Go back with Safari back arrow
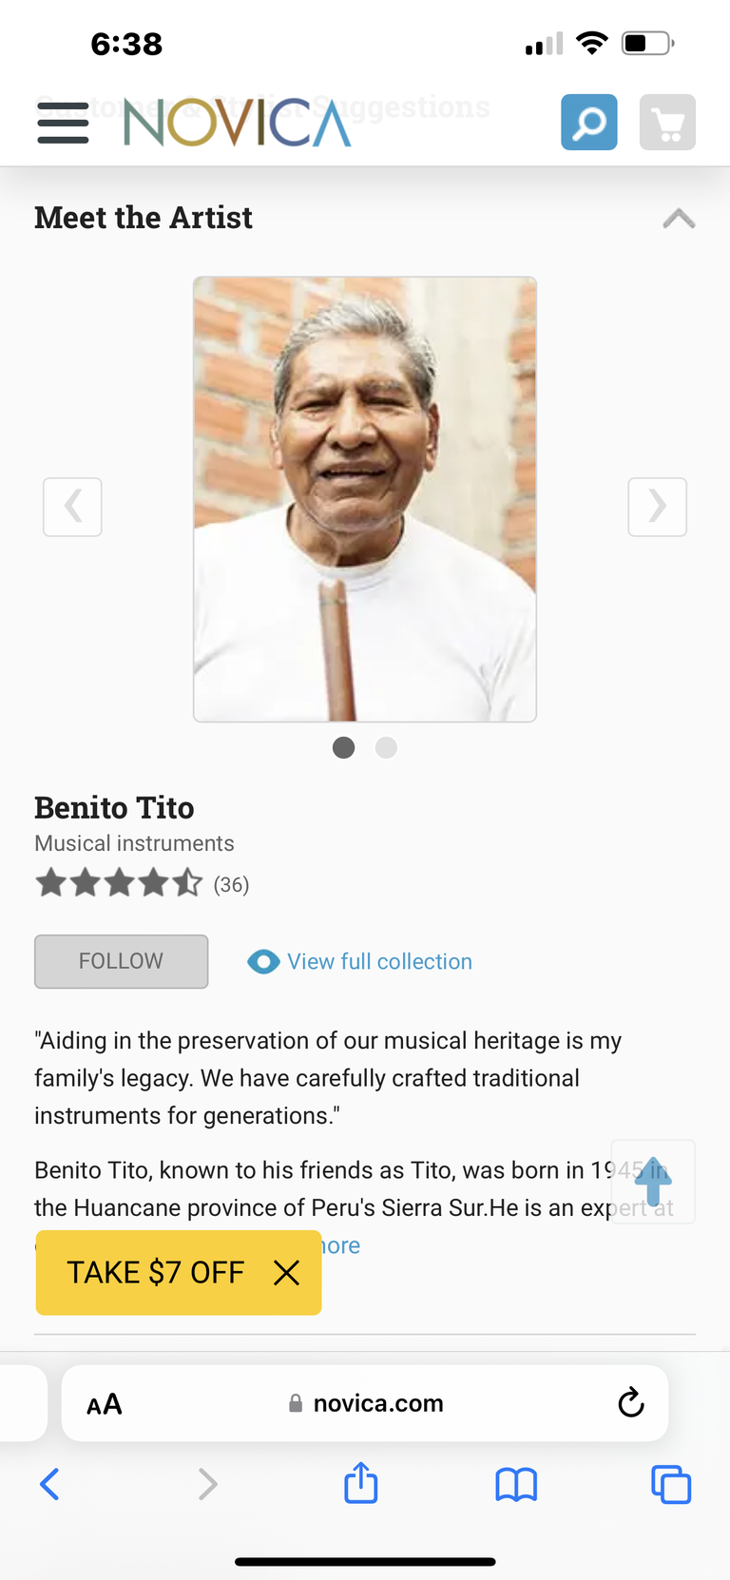The image size is (730, 1580). (x=50, y=1484)
